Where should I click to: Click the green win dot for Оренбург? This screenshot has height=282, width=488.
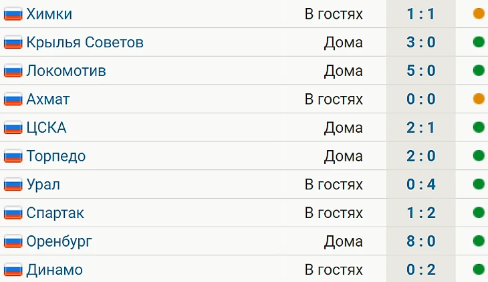[478, 241]
